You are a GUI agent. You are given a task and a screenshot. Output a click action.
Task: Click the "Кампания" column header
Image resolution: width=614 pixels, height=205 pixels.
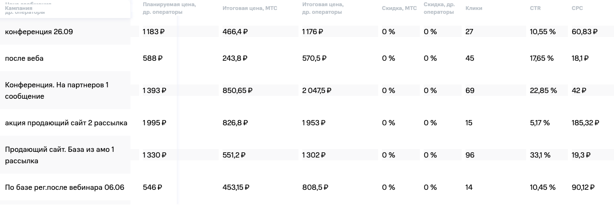tap(19, 8)
